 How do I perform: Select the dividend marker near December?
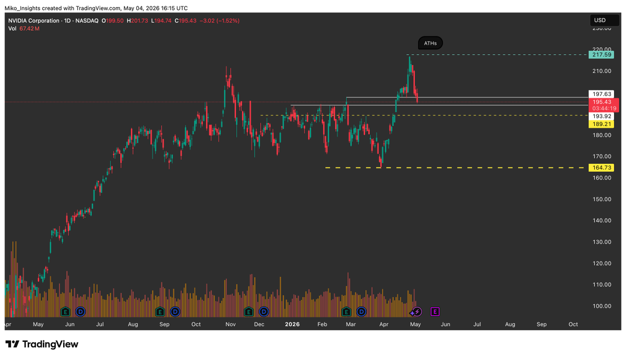point(264,312)
